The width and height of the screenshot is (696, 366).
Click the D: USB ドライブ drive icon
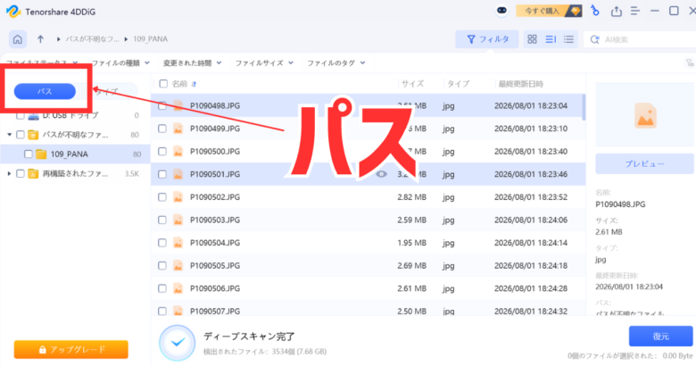click(33, 116)
